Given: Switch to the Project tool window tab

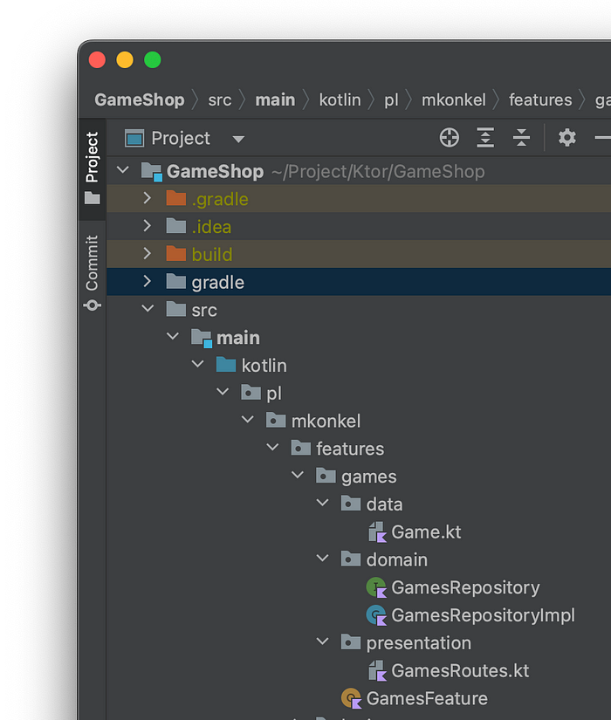Looking at the screenshot, I should (93, 168).
